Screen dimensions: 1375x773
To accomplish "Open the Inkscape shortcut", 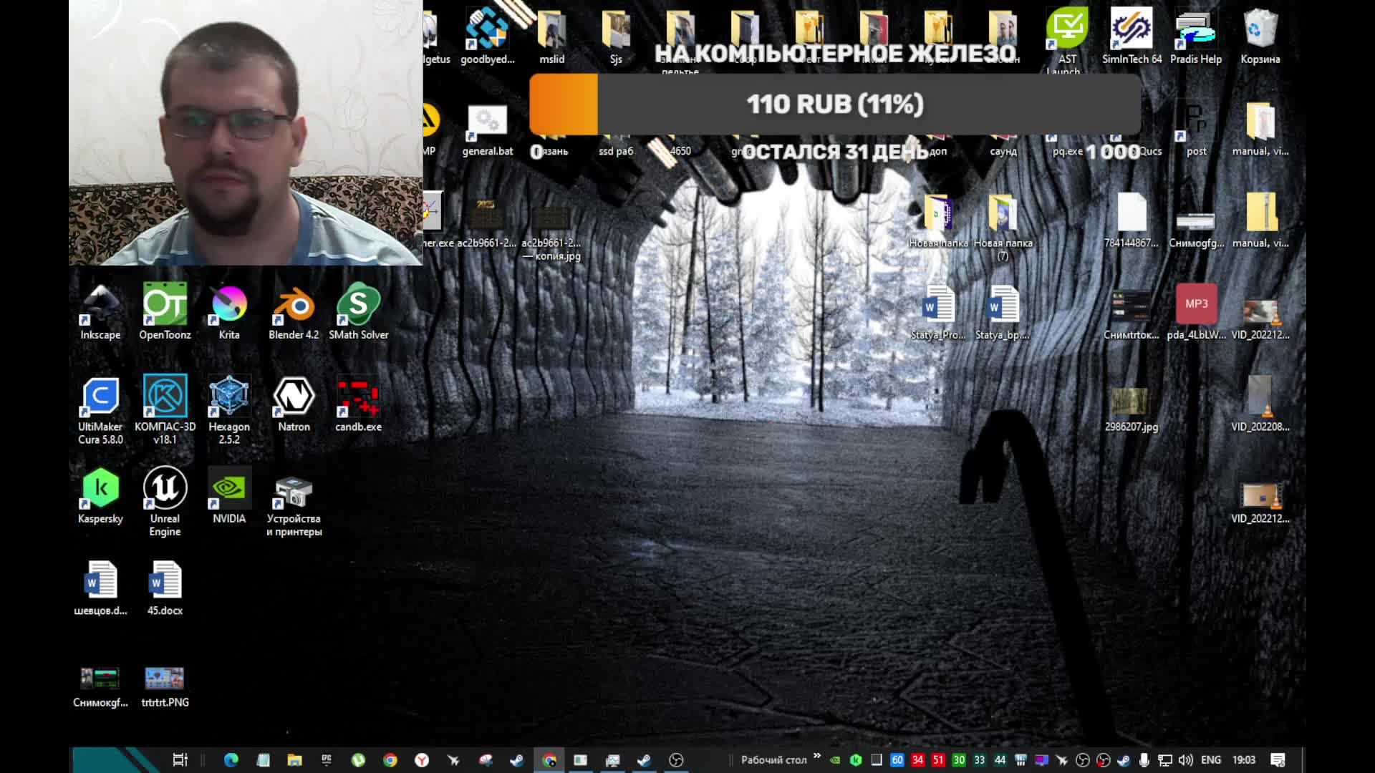I will [x=100, y=308].
